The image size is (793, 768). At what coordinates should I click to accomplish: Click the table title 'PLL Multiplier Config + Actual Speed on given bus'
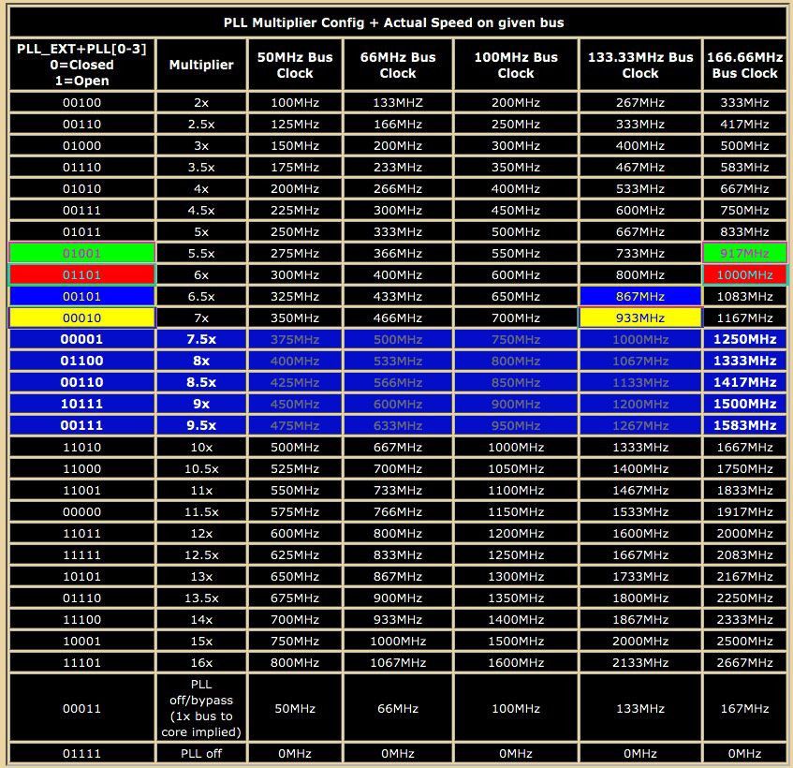click(x=393, y=22)
